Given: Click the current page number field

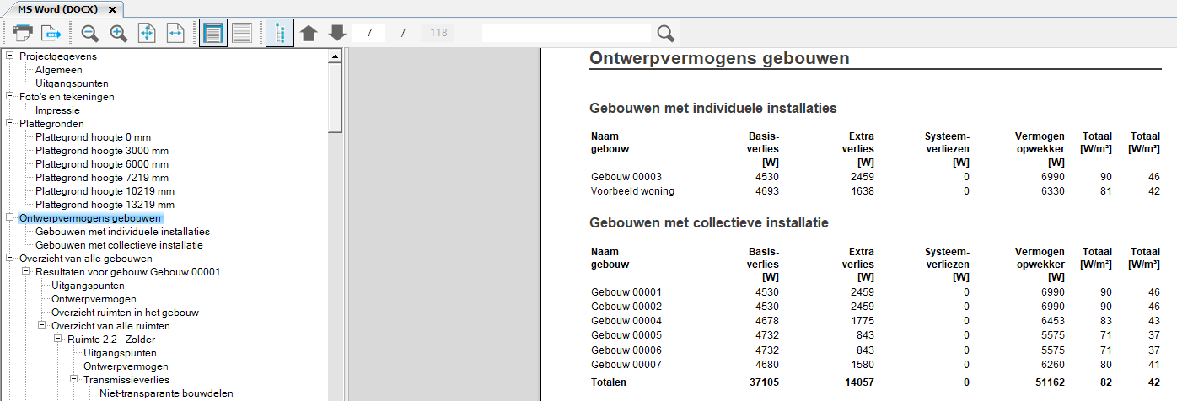Looking at the screenshot, I should point(369,34).
